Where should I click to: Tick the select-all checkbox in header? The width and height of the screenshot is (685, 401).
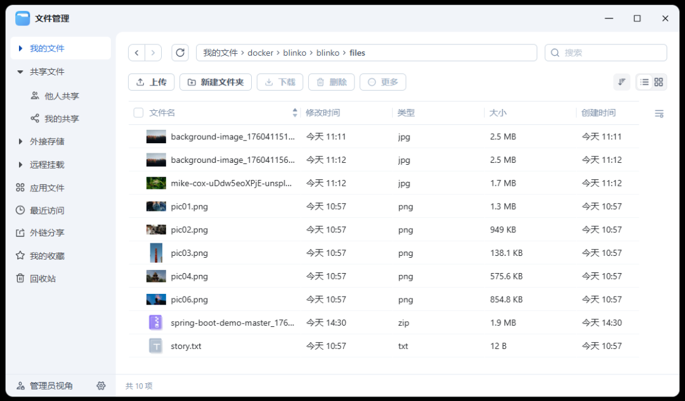coord(138,113)
